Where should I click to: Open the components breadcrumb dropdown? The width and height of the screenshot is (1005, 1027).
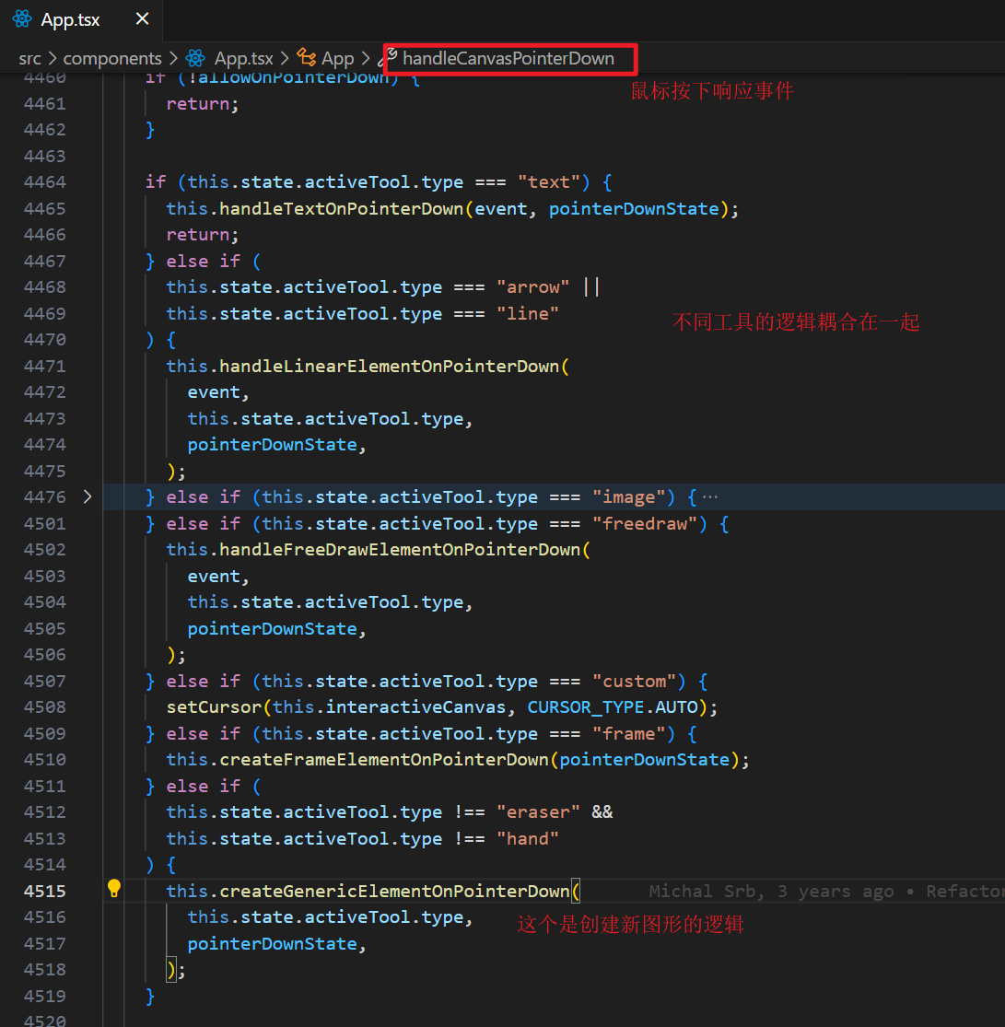click(x=112, y=57)
